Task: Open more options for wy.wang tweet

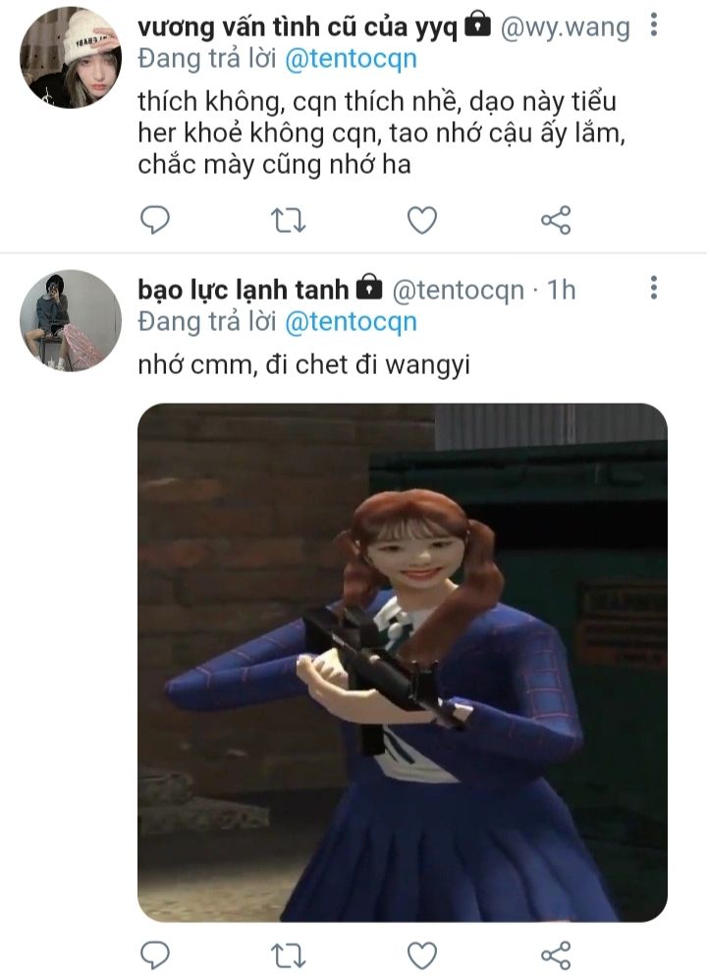Action: [653, 25]
